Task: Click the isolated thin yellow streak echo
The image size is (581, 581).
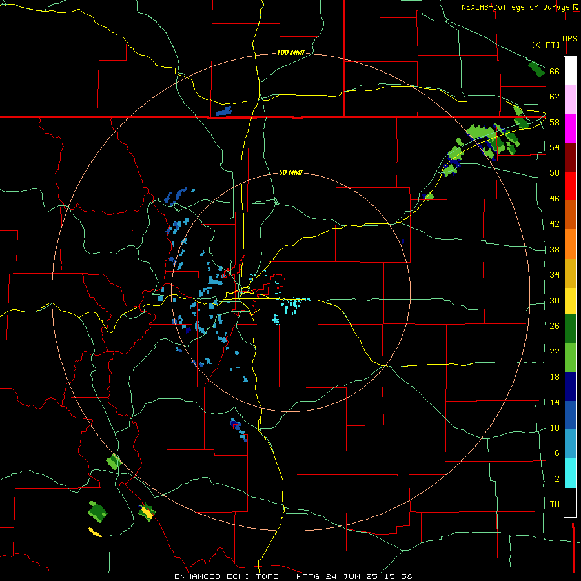Action: pos(94,532)
